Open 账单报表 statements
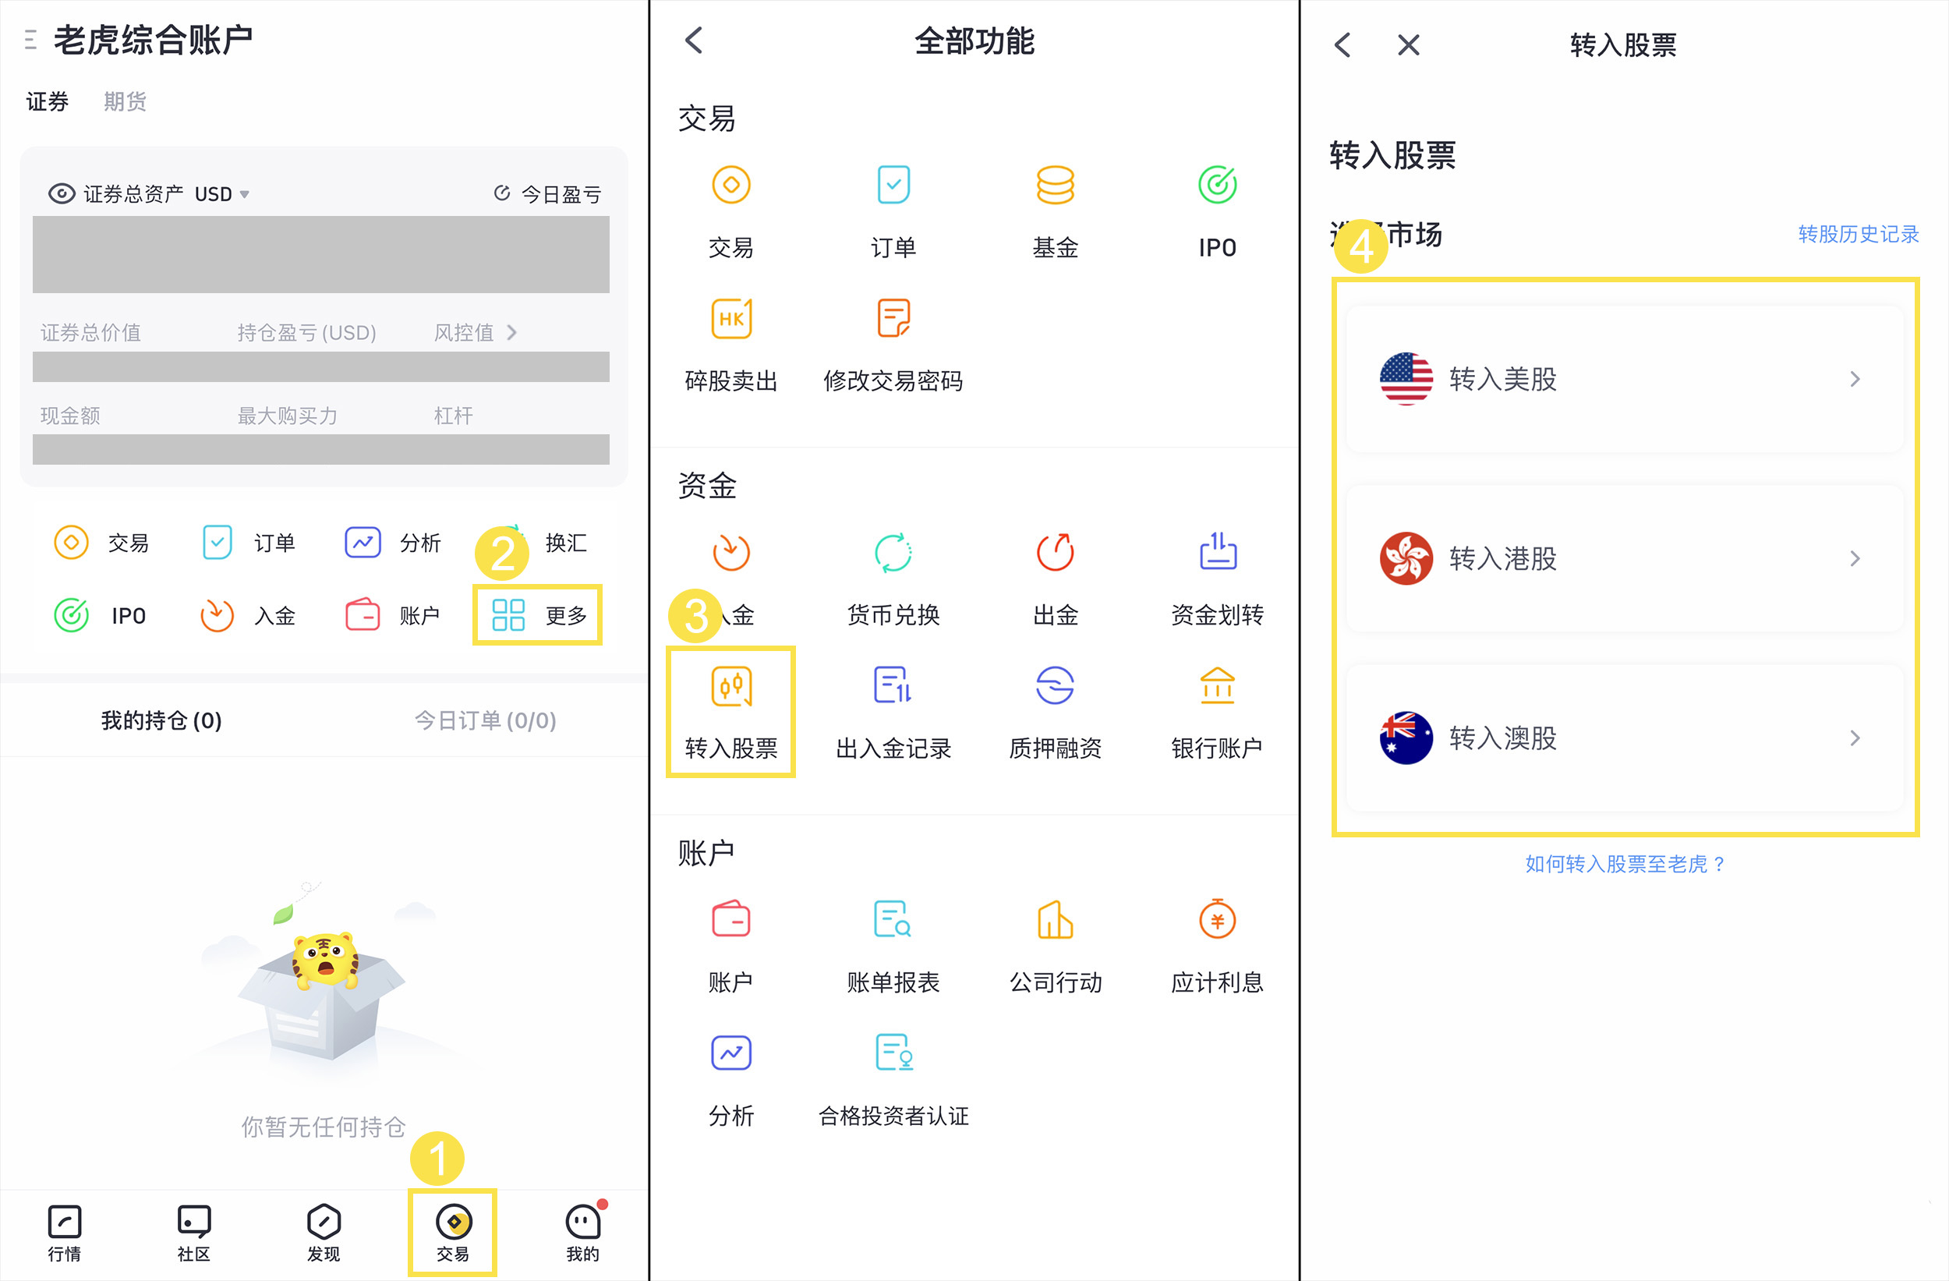This screenshot has height=1281, width=1949. point(893,947)
